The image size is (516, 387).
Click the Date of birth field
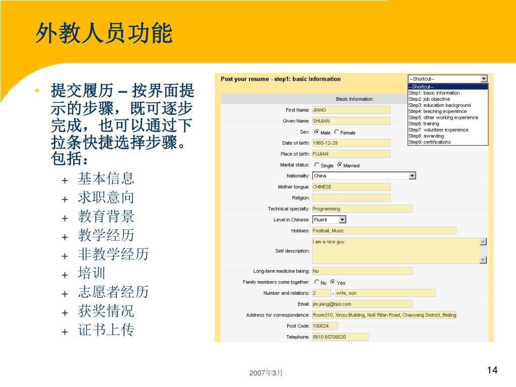(351, 143)
